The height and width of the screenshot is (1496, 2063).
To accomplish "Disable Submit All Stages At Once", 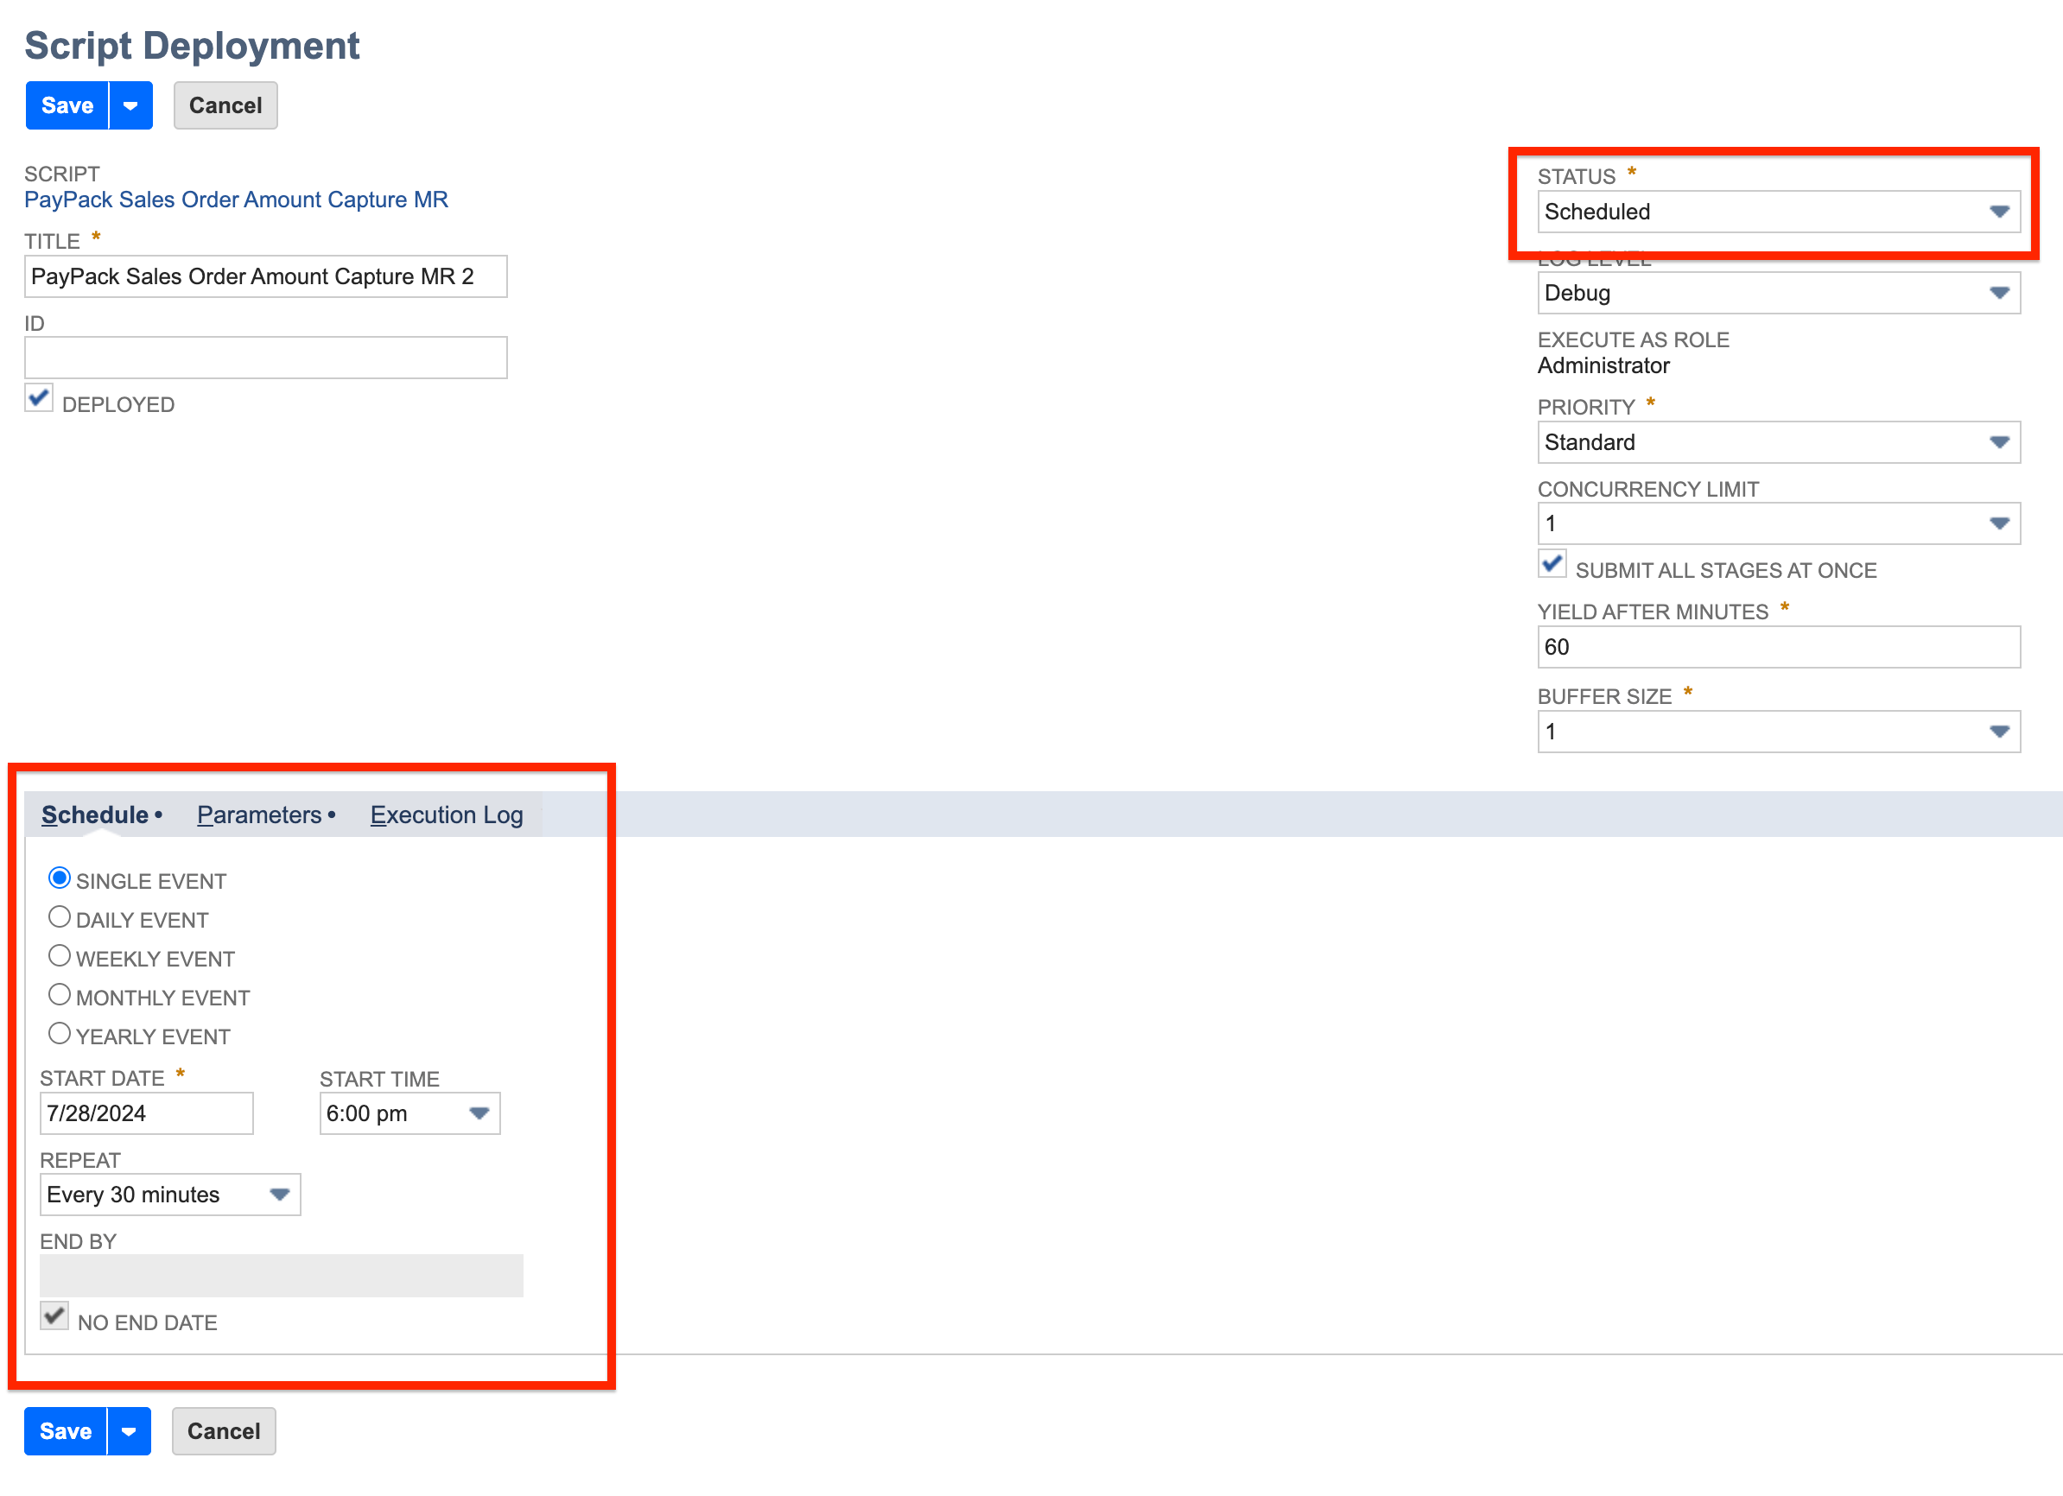I will [x=1552, y=565].
